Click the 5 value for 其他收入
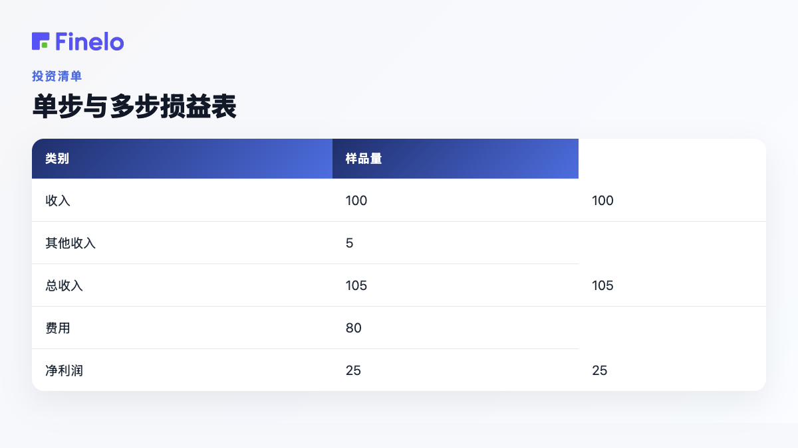Image resolution: width=798 pixels, height=448 pixels. tap(350, 243)
